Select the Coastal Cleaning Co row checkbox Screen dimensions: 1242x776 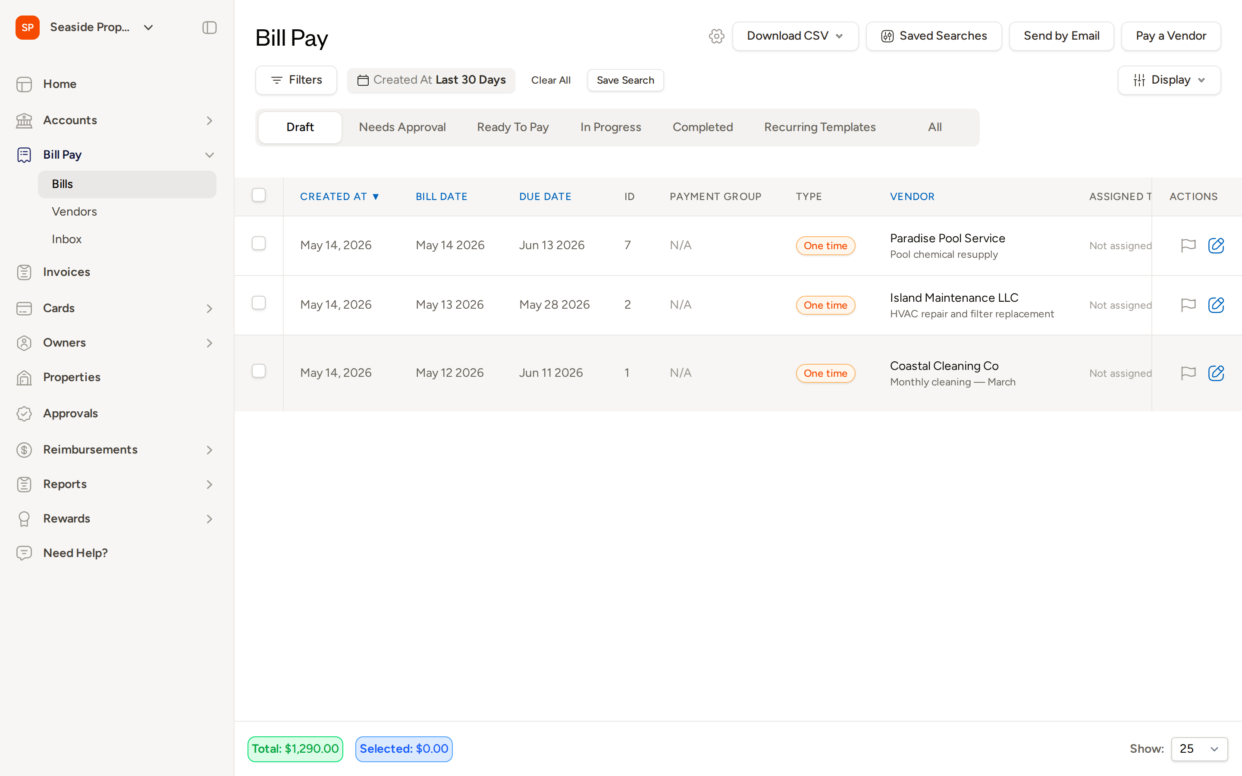(x=259, y=371)
